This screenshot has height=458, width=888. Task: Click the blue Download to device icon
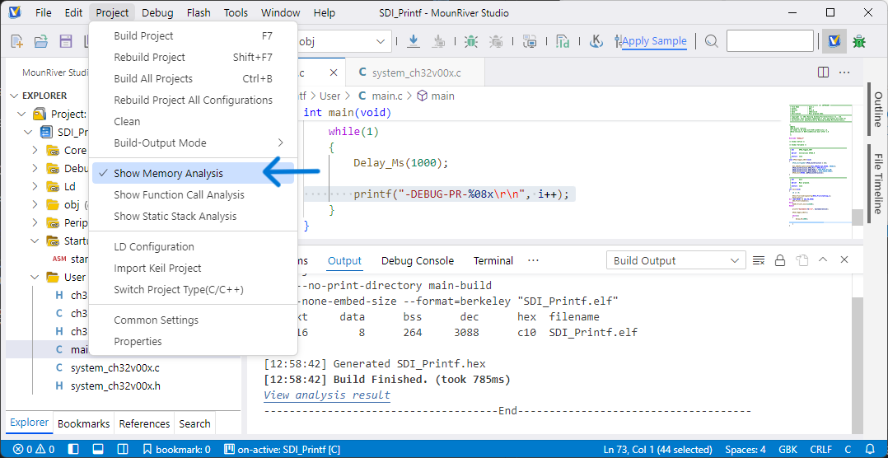coord(414,41)
